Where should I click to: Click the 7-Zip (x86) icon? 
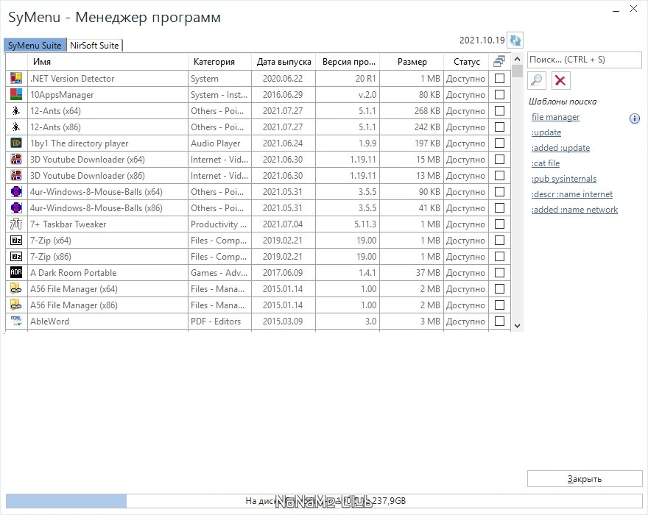16,257
